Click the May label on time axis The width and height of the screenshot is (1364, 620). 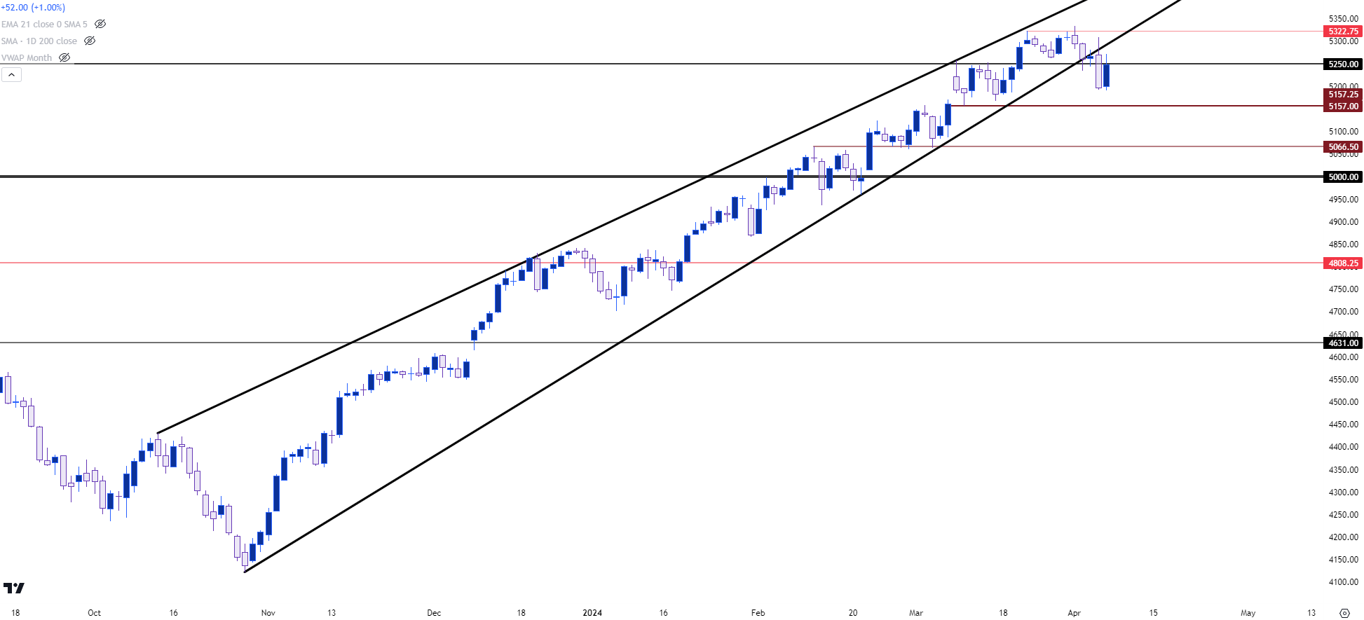(1248, 613)
